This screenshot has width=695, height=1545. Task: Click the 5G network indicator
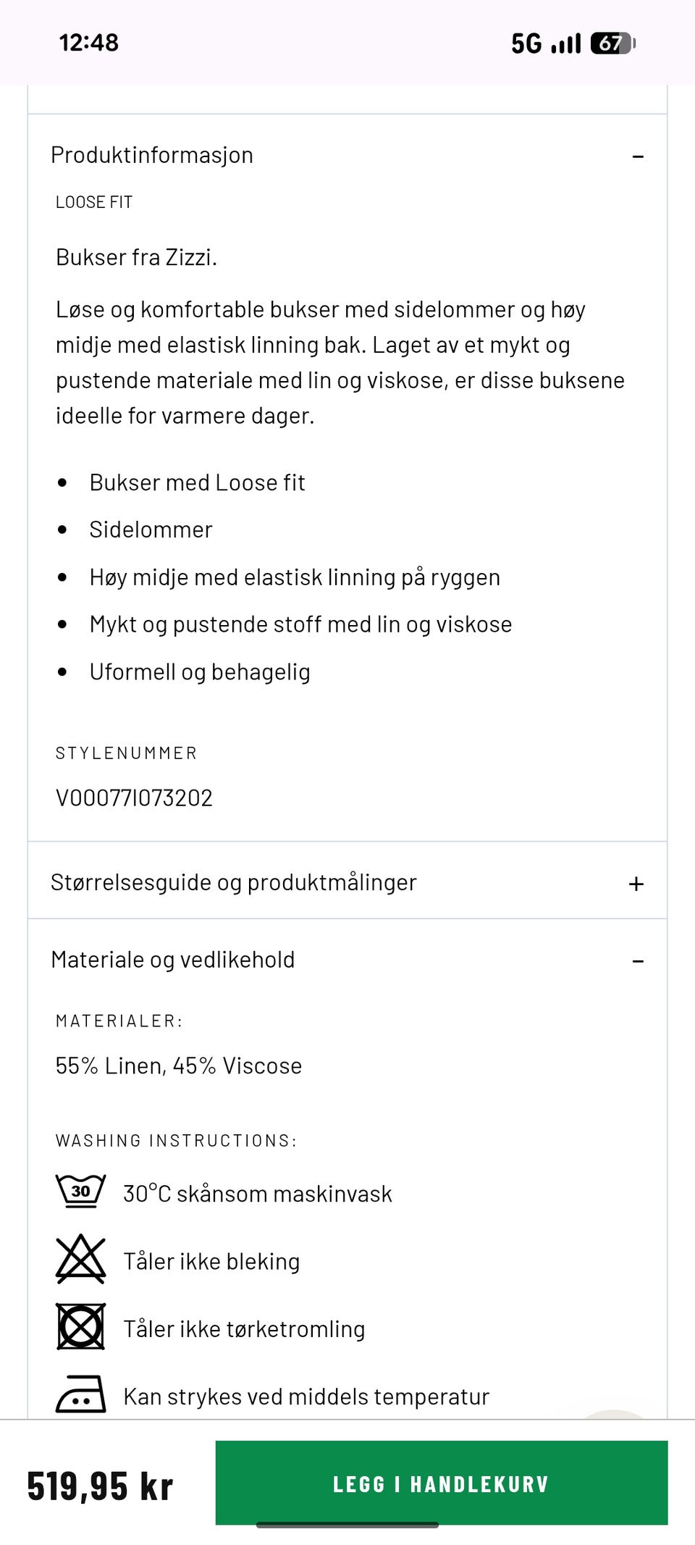click(526, 43)
